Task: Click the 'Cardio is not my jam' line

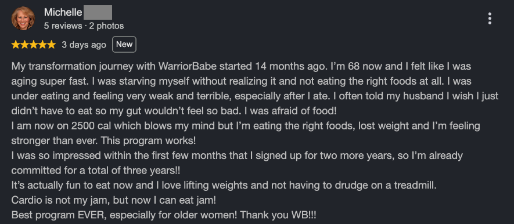Action: [x=114, y=200]
